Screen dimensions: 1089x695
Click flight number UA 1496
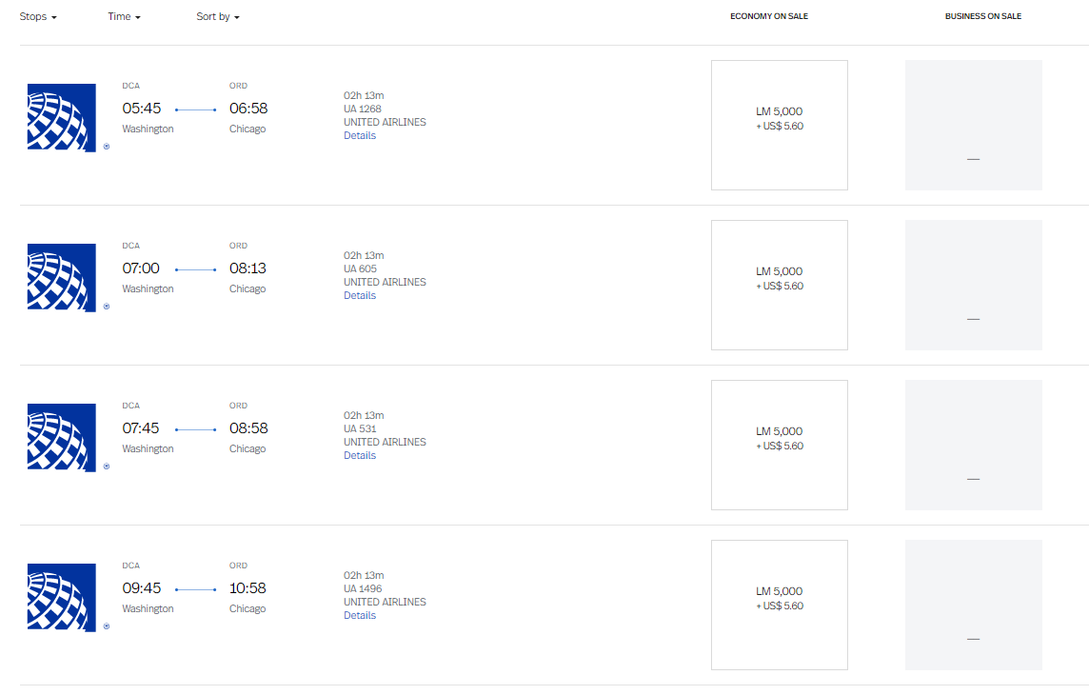pos(363,588)
